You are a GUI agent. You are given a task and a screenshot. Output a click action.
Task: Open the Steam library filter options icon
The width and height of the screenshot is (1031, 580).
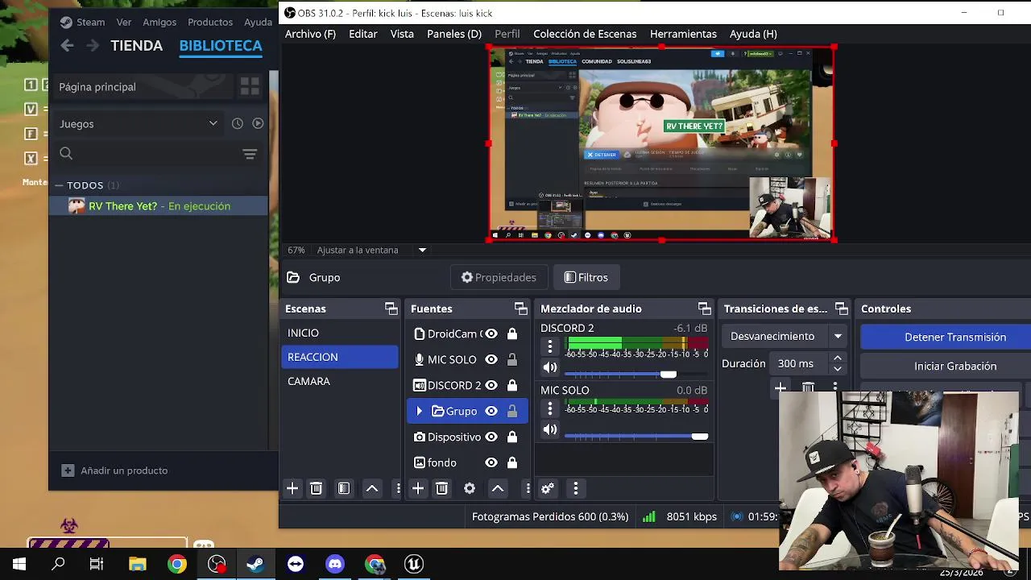(250, 154)
